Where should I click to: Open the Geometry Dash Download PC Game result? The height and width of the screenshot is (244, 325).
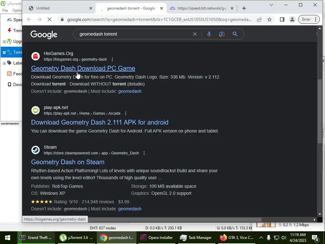(x=83, y=68)
